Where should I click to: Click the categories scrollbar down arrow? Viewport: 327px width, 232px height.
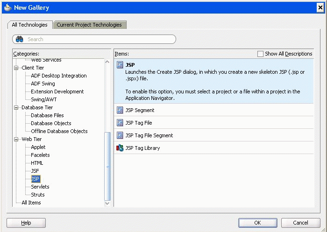(x=107, y=203)
